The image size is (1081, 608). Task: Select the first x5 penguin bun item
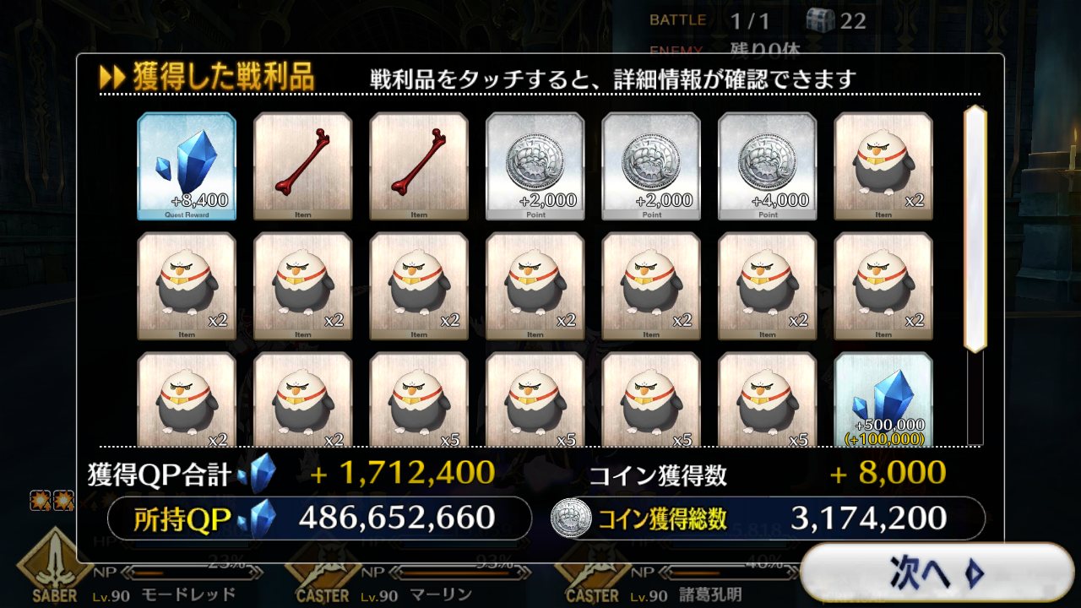pyautogui.click(x=419, y=399)
